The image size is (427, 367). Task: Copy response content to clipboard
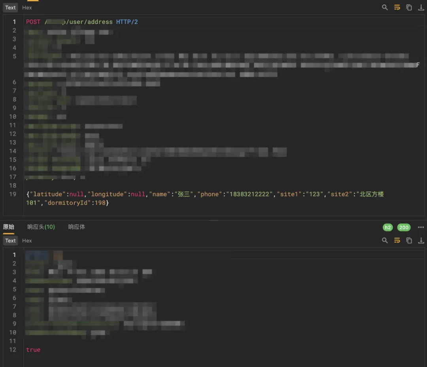[409, 240]
